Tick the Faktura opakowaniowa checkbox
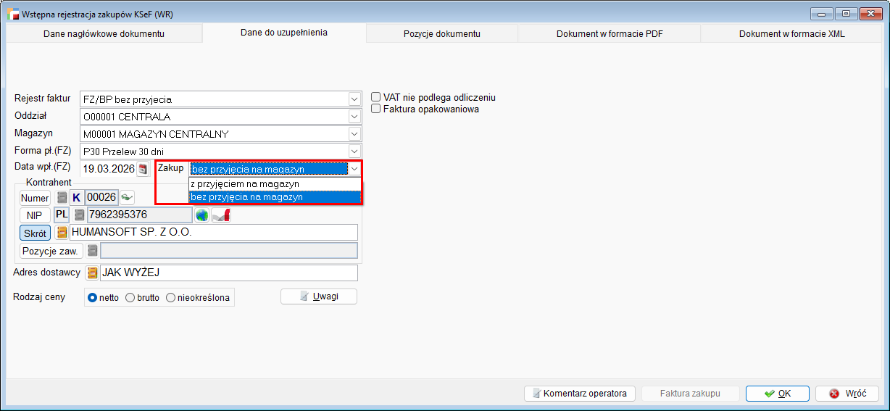This screenshot has width=890, height=411. 376,109
